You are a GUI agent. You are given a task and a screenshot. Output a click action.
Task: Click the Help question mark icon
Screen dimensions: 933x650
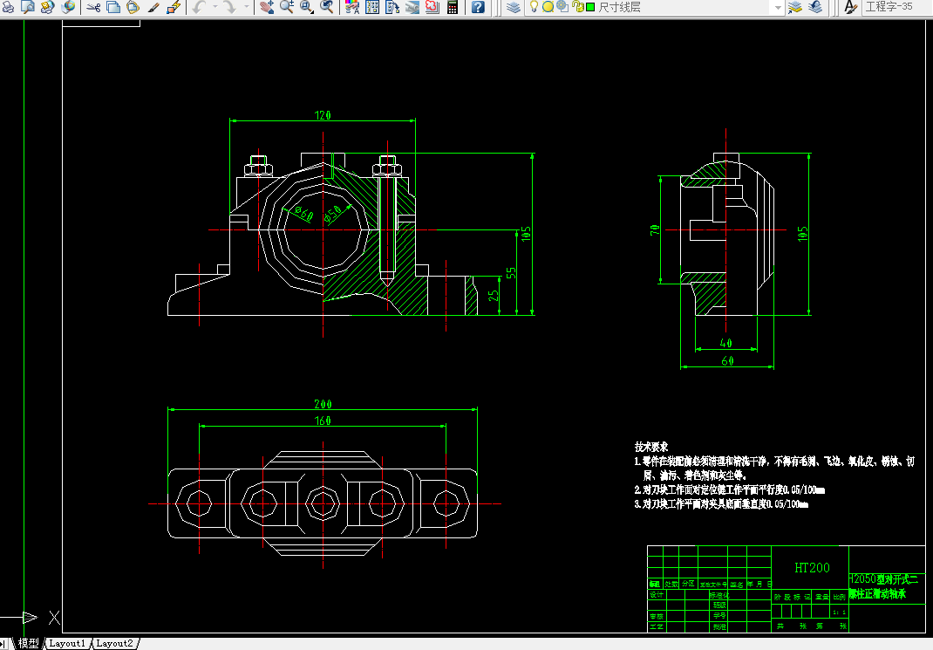click(x=478, y=7)
